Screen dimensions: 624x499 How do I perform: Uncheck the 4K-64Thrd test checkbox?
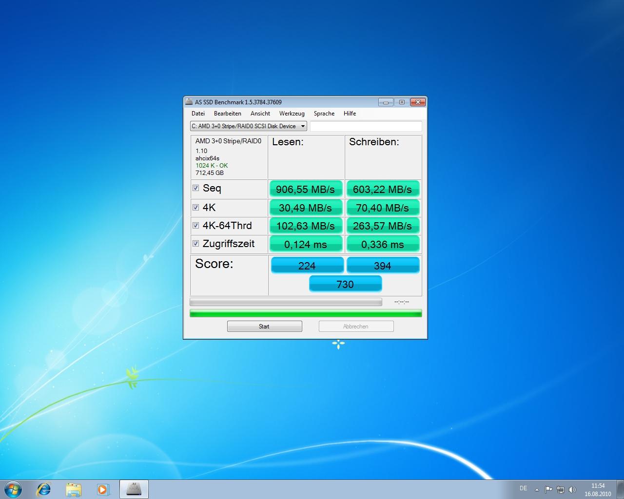tap(195, 226)
